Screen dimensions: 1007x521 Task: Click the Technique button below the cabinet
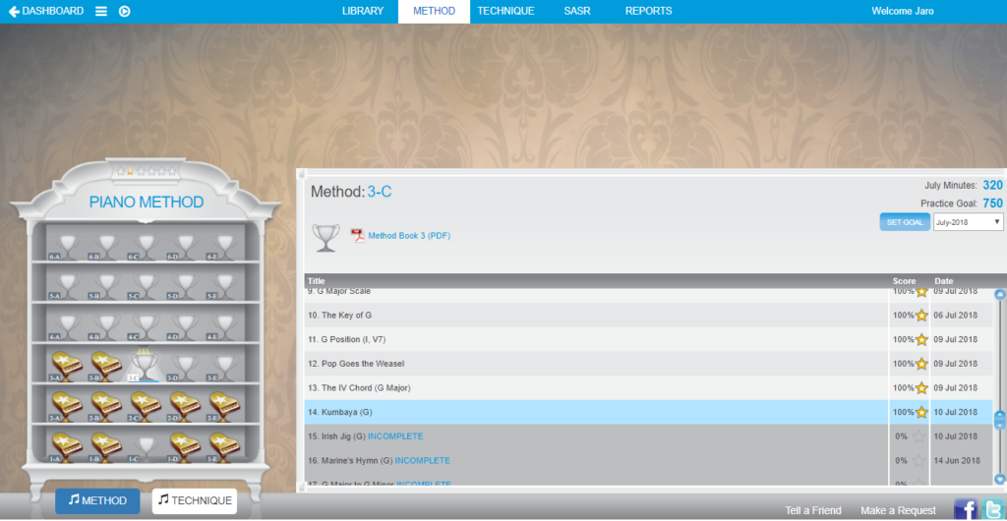[x=195, y=501]
